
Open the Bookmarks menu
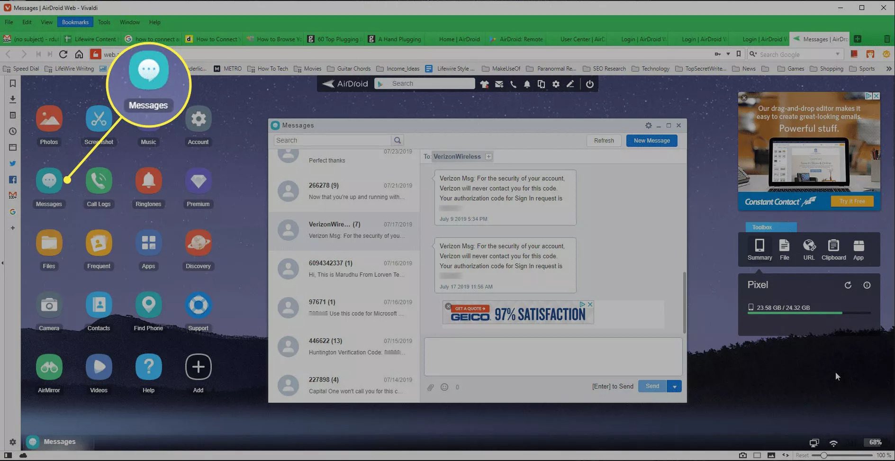click(75, 22)
